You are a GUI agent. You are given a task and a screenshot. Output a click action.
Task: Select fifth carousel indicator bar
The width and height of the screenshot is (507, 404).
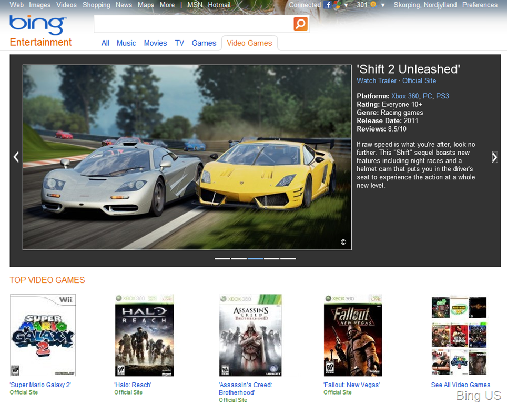pos(288,258)
